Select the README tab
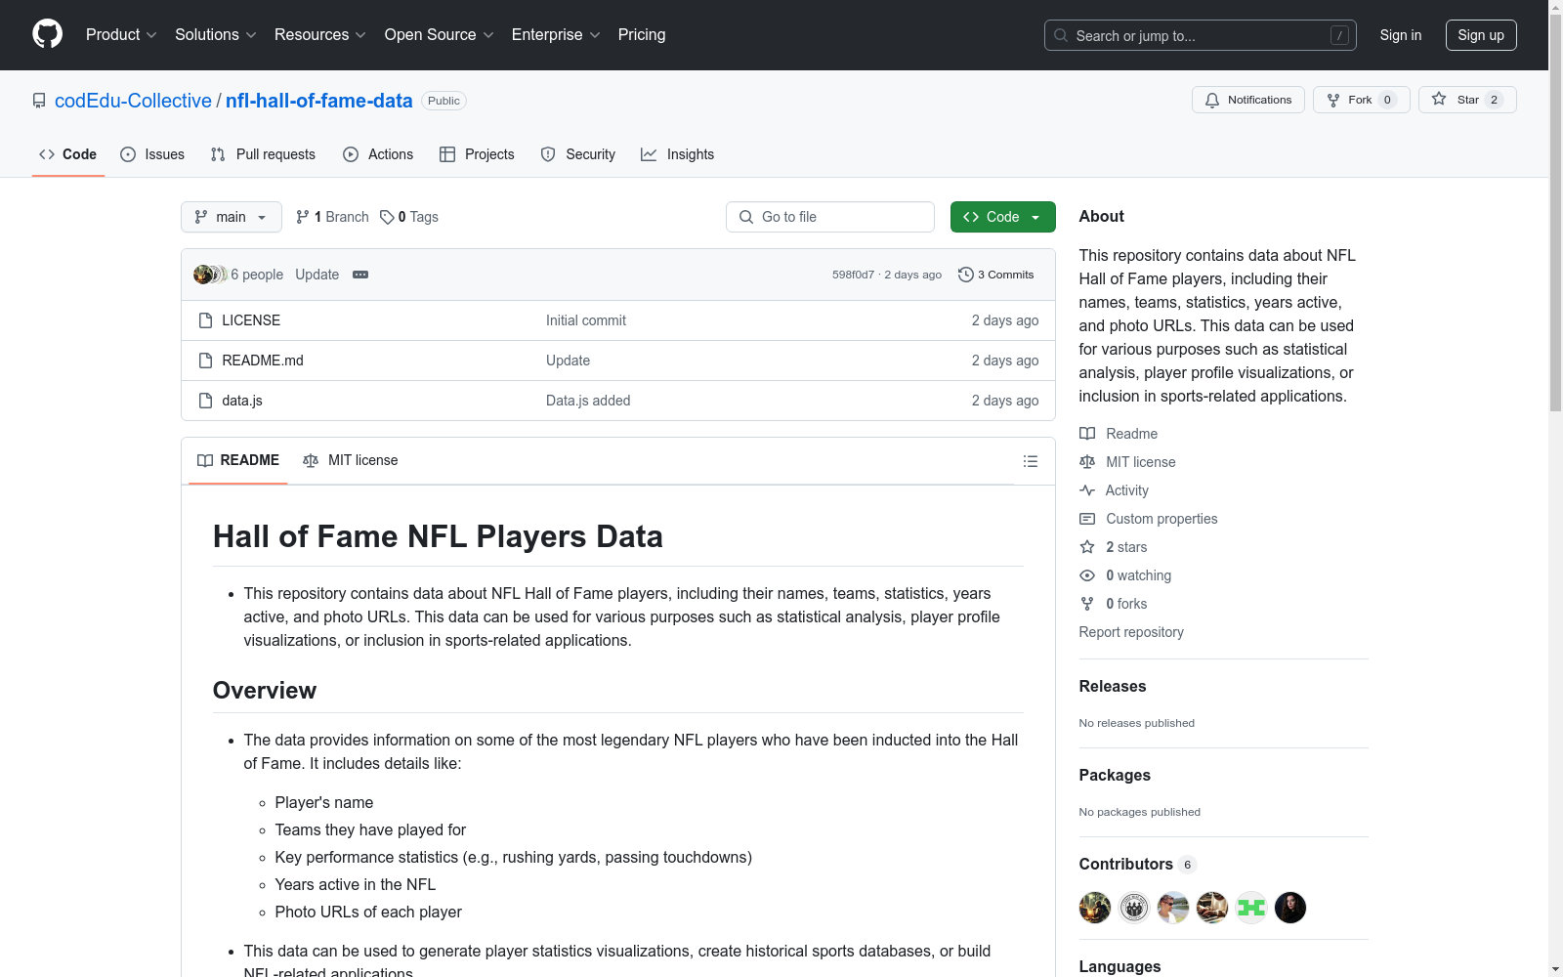This screenshot has width=1563, height=977. [238, 460]
